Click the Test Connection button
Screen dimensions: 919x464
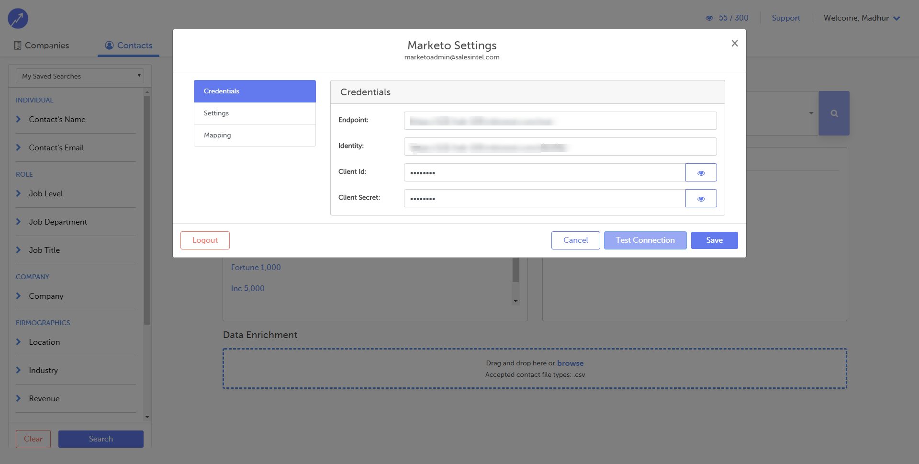pos(645,240)
